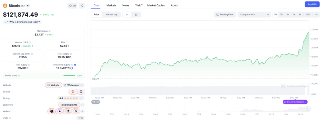
Task: Open the Market Cycles tab
Action: point(156,5)
